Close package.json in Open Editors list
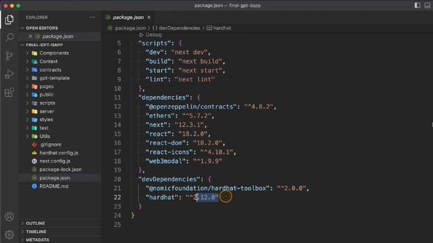The width and height of the screenshot is (433, 243). point(30,36)
